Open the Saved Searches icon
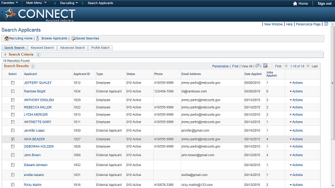The width and height of the screenshot is (335, 188). pyautogui.click(x=73, y=38)
